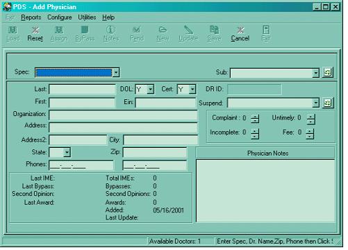
Task: Open the Help menu
Action: point(108,17)
